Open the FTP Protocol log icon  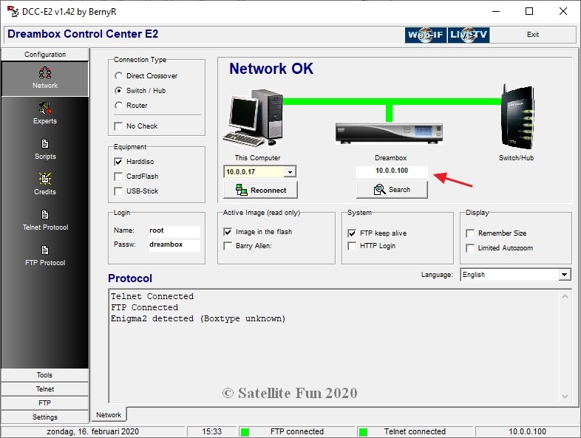point(45,250)
